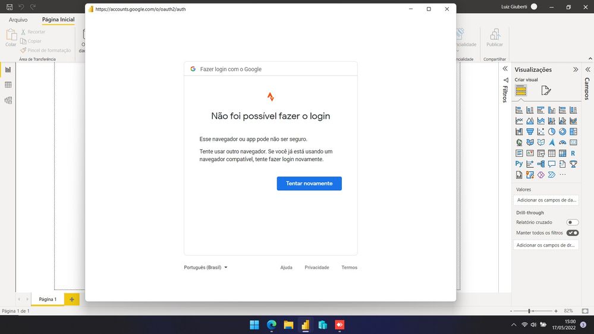Click fit to page icon
This screenshot has width=594, height=334.
[585, 311]
